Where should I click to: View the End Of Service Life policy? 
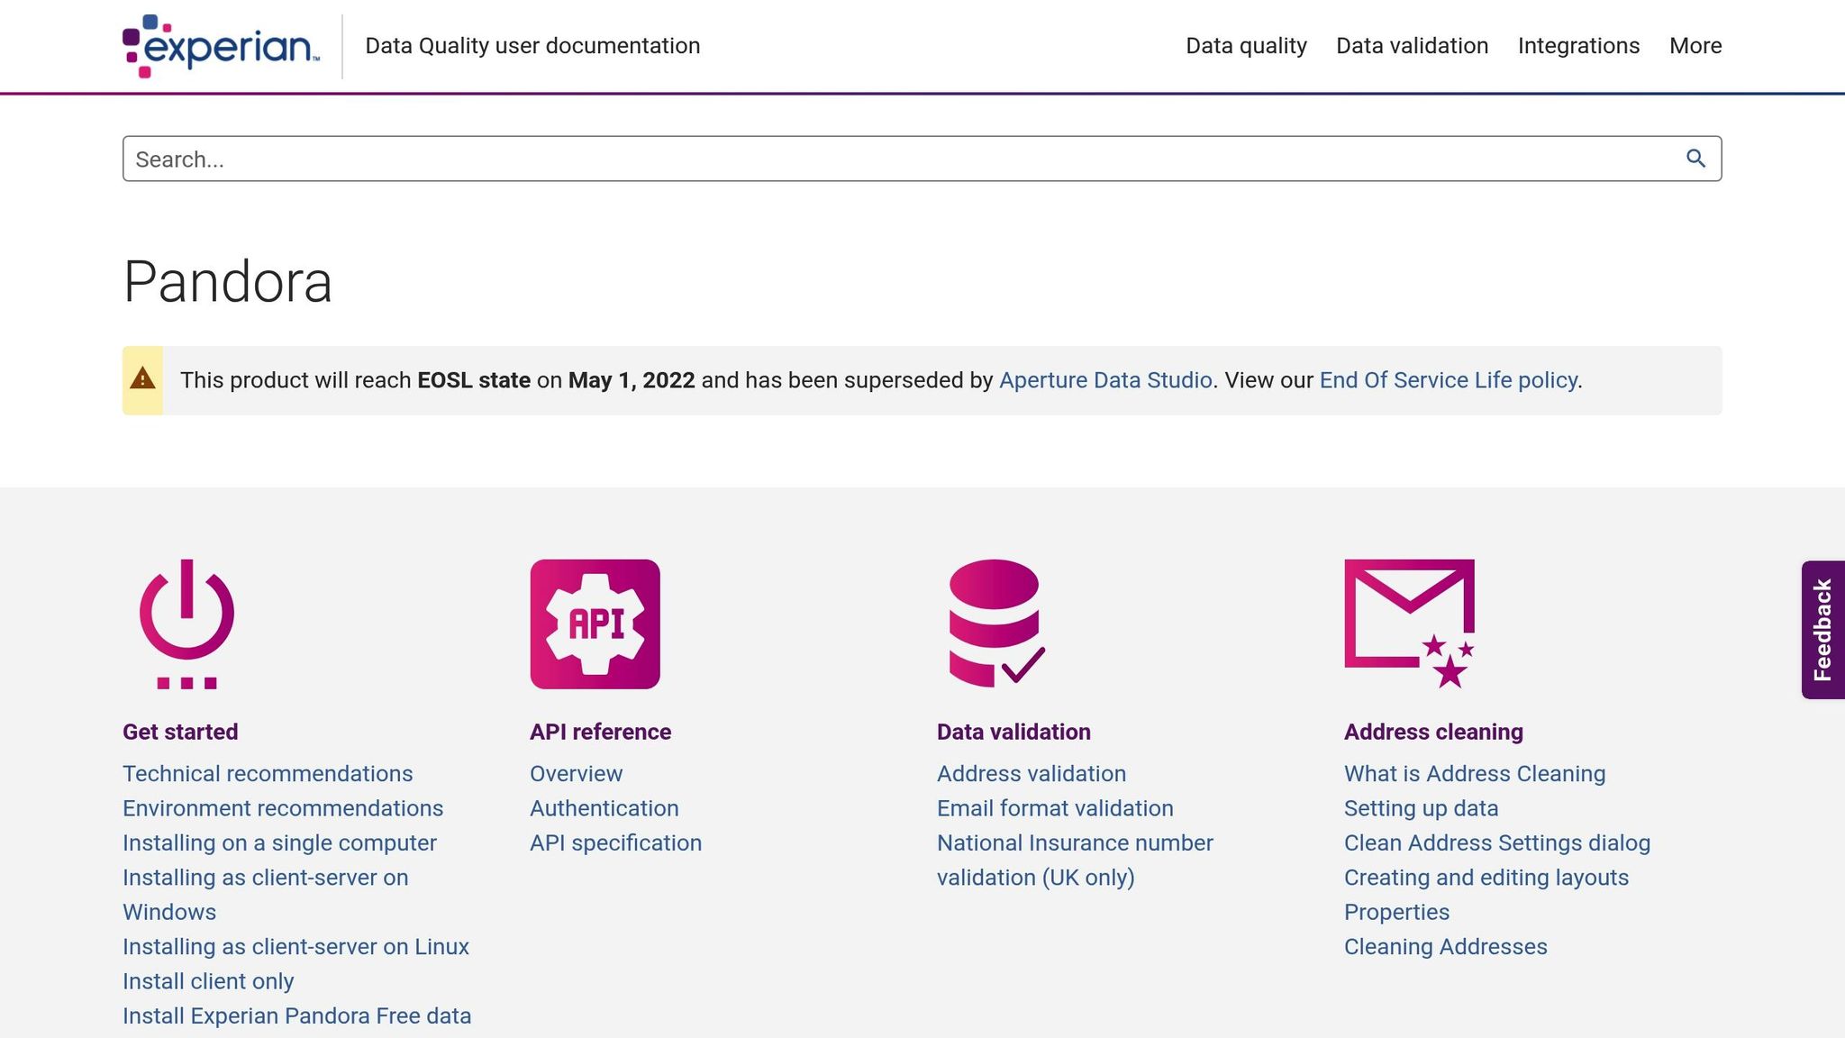(x=1449, y=380)
